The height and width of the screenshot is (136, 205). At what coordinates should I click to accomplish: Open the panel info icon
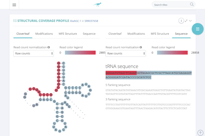[x=181, y=21]
